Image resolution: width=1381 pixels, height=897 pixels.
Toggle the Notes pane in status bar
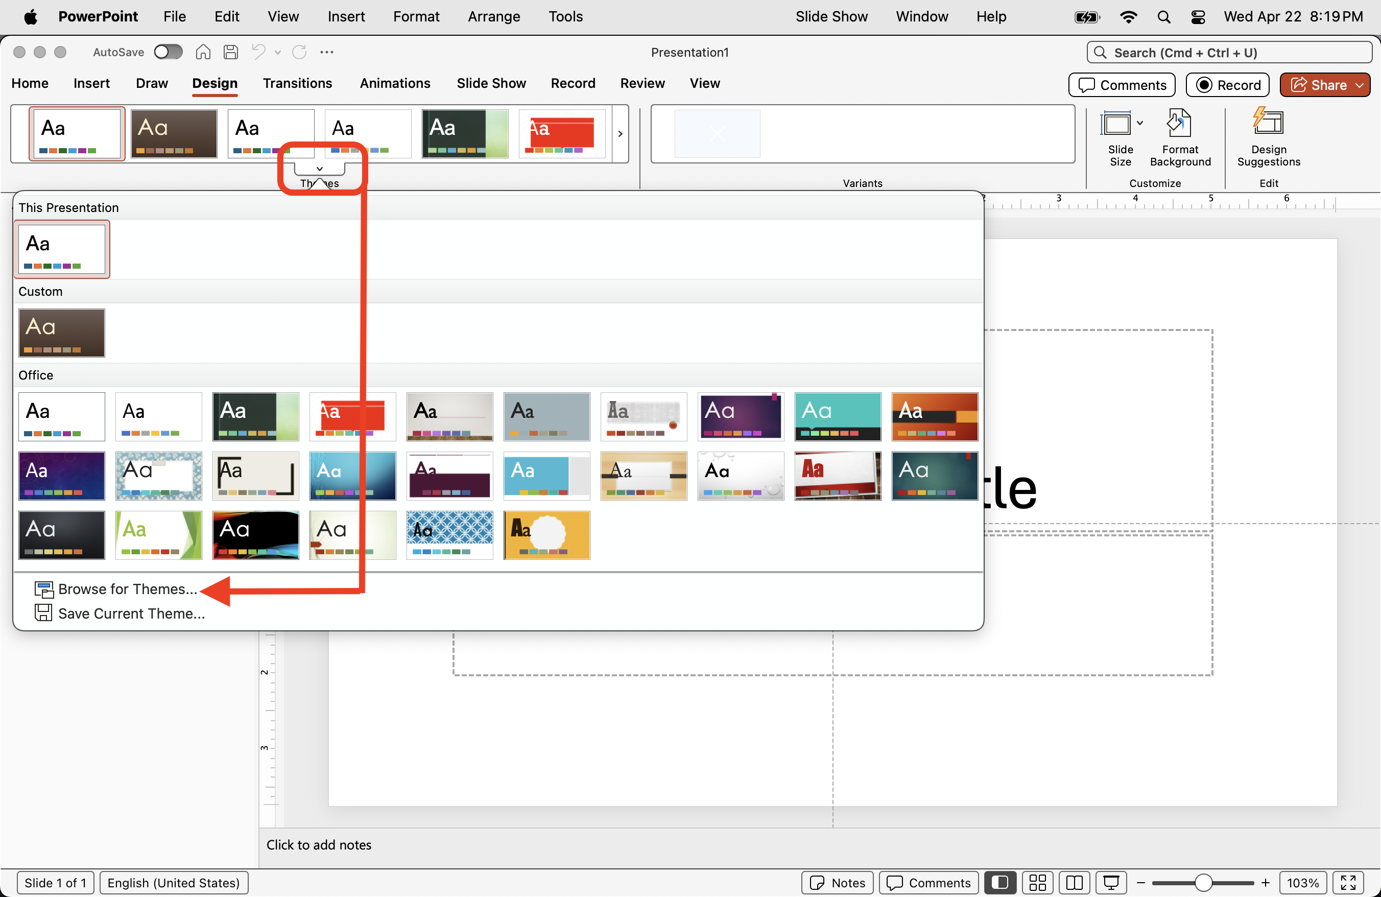(837, 883)
